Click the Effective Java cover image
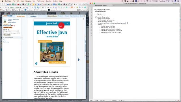181x102 pixels. pyautogui.click(x=52, y=42)
